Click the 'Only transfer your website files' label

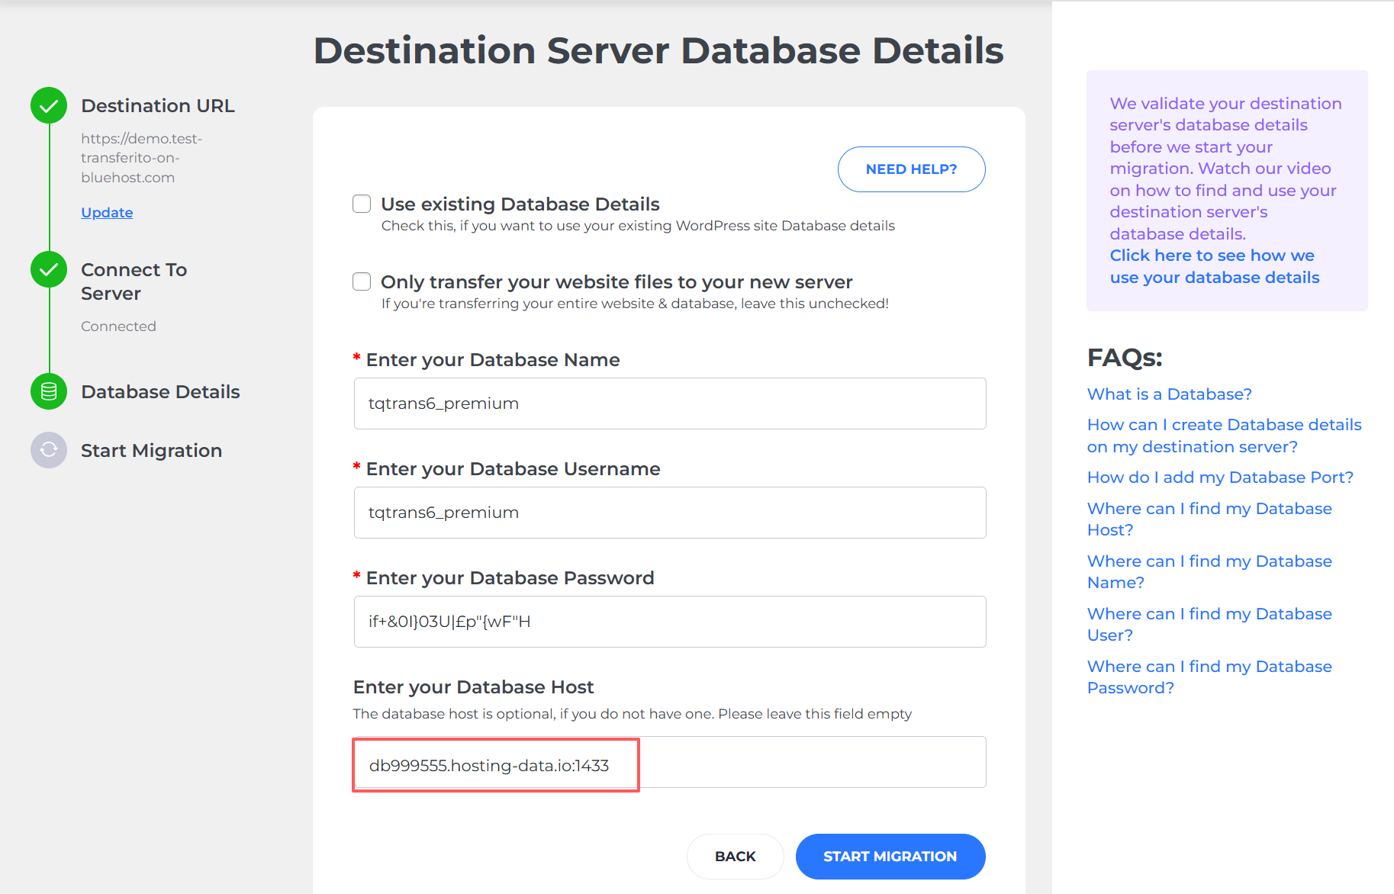coord(617,282)
